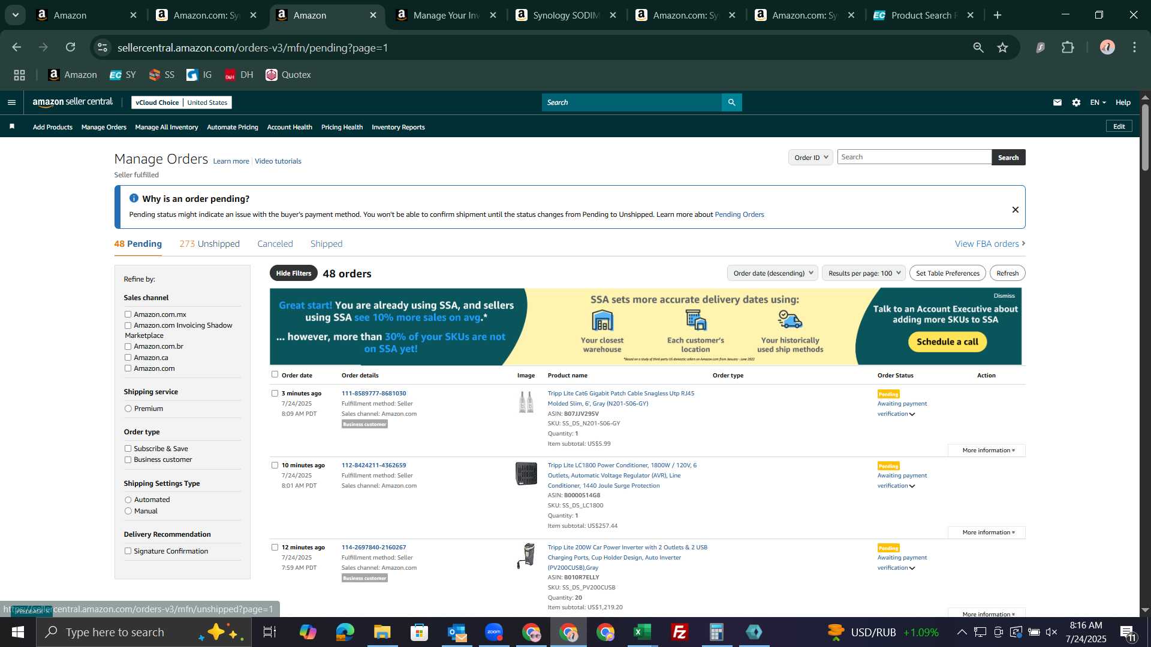Image resolution: width=1151 pixels, height=647 pixels.
Task: Open a new browser tab with plus icon
Action: click(x=998, y=15)
